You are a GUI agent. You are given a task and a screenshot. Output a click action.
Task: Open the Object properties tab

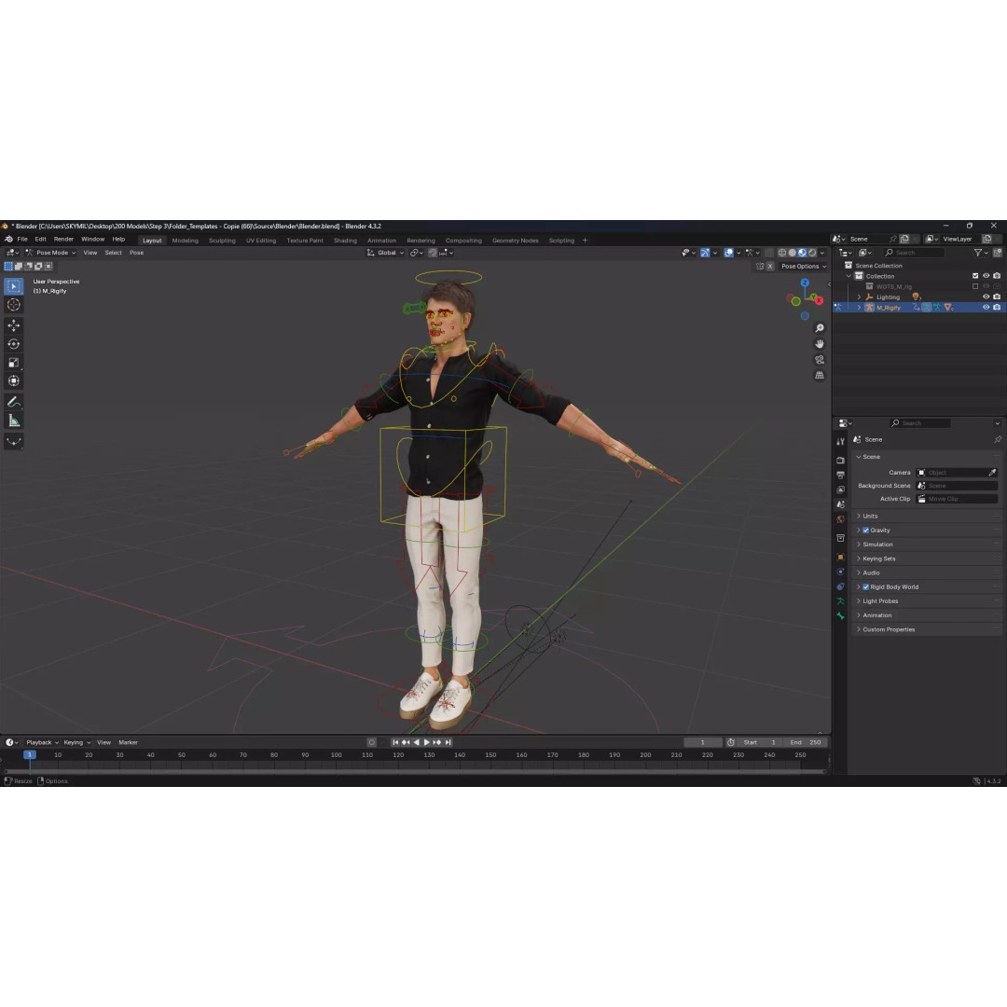(840, 557)
